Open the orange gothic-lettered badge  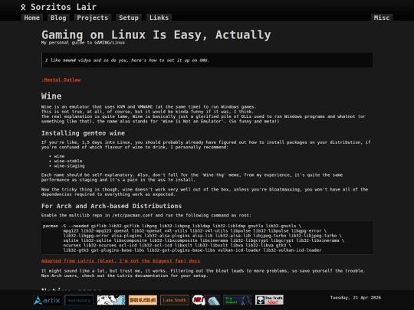click(143, 300)
